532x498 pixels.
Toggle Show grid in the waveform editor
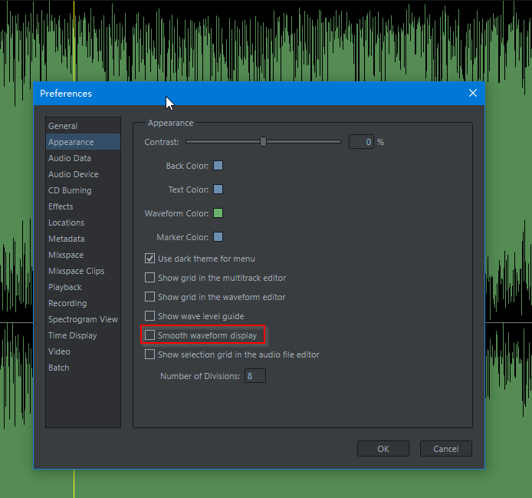[x=150, y=297]
